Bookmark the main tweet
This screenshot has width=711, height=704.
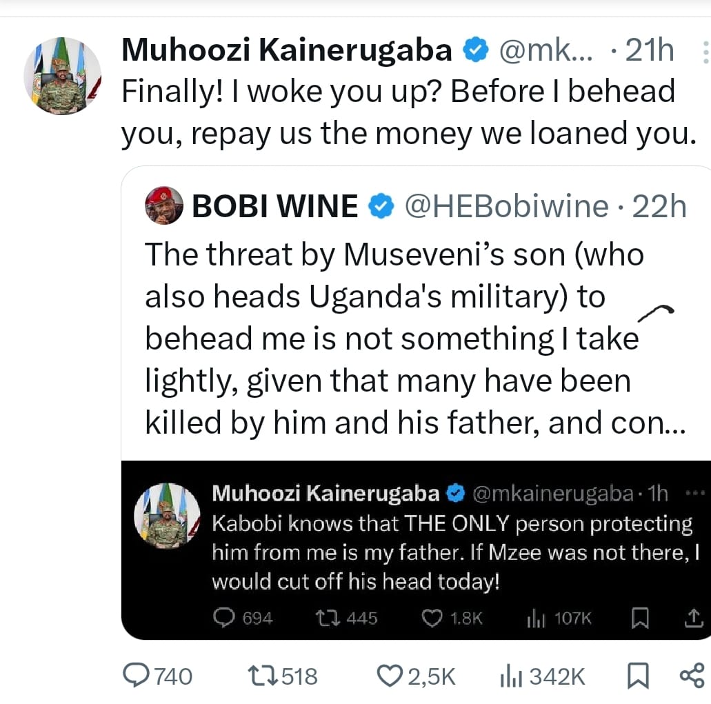click(639, 676)
